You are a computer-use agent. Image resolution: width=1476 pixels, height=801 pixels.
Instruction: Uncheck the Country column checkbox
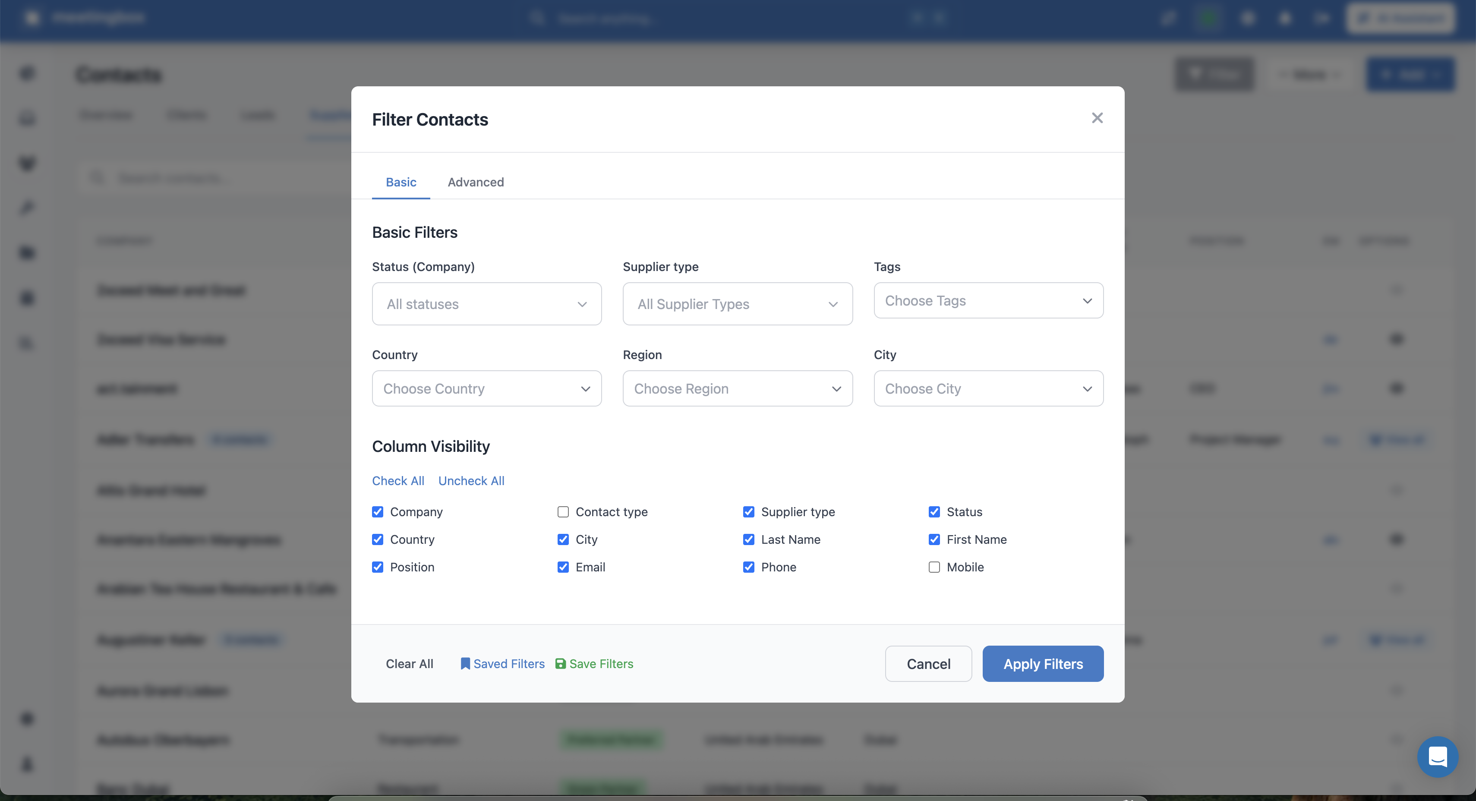[378, 539]
